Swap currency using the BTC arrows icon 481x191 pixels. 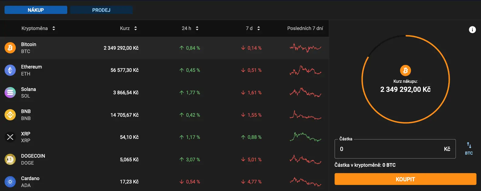click(469, 149)
